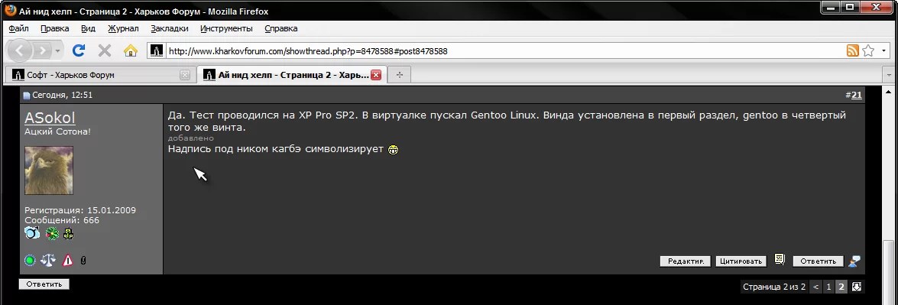Open the page jump arrow dropdown

[x=857, y=287]
